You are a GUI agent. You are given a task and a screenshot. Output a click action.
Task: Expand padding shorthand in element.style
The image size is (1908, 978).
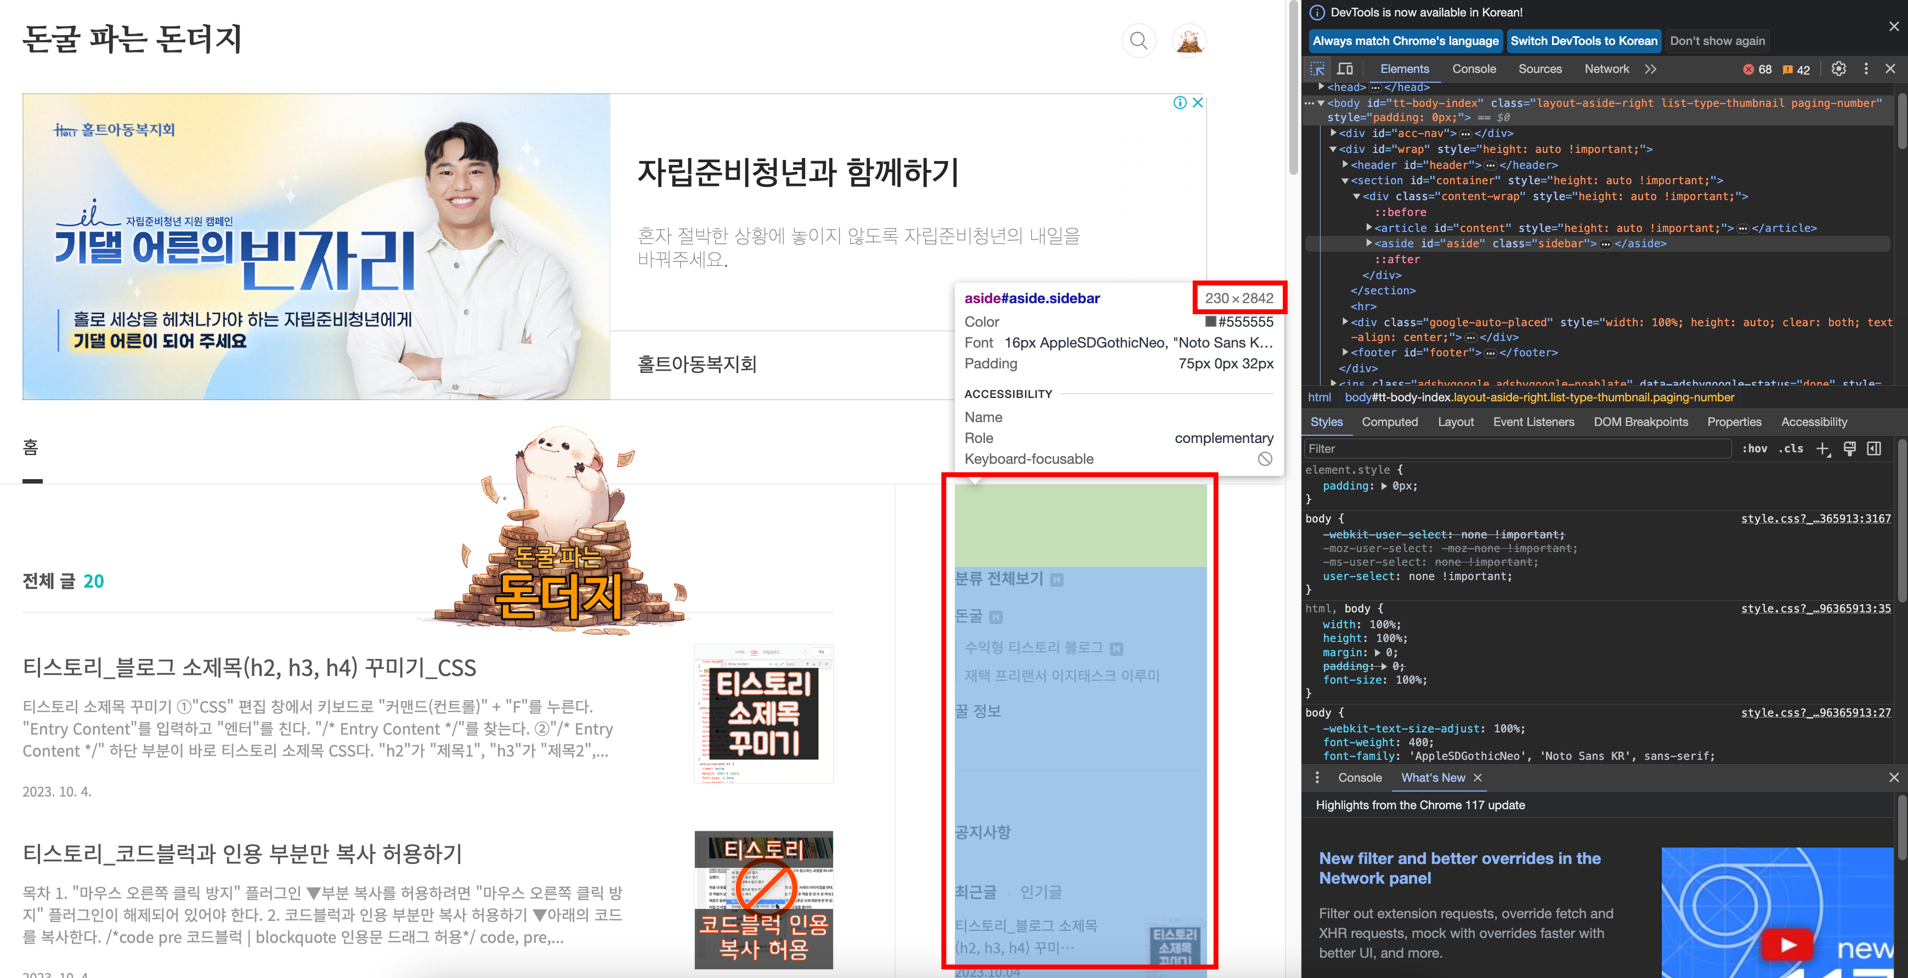click(1383, 486)
